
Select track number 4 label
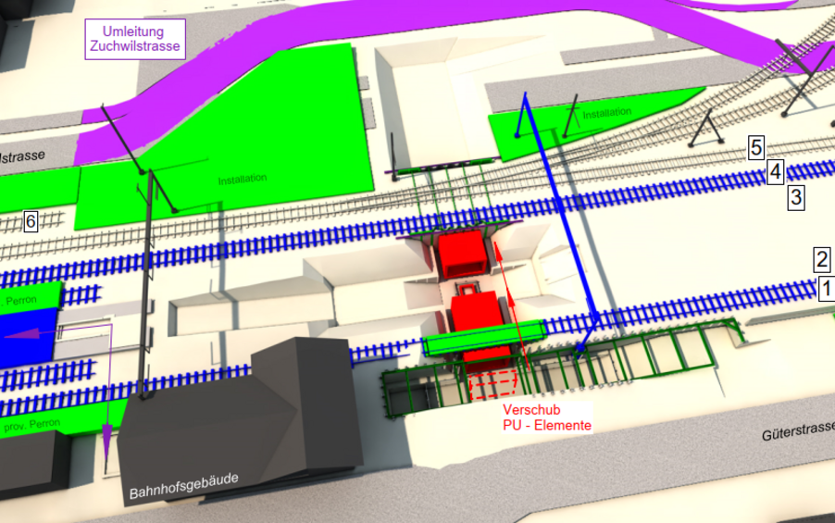776,171
